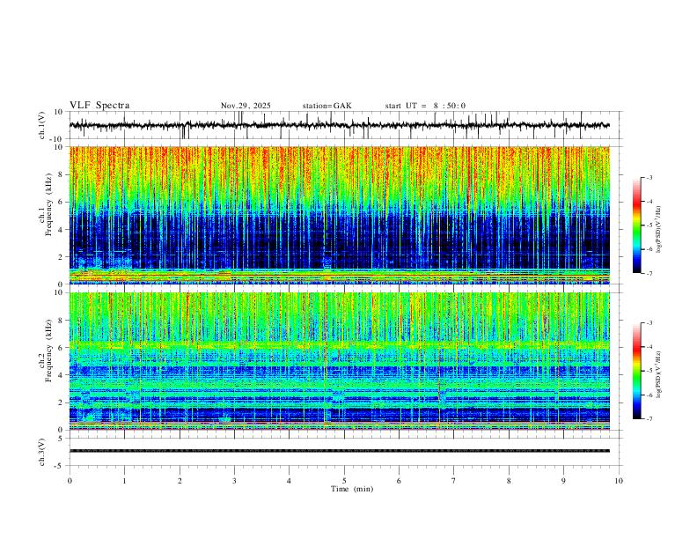The height and width of the screenshot is (539, 697).
Task: Click the lower colorbar log(PSD) unit label
Action: tap(659, 374)
